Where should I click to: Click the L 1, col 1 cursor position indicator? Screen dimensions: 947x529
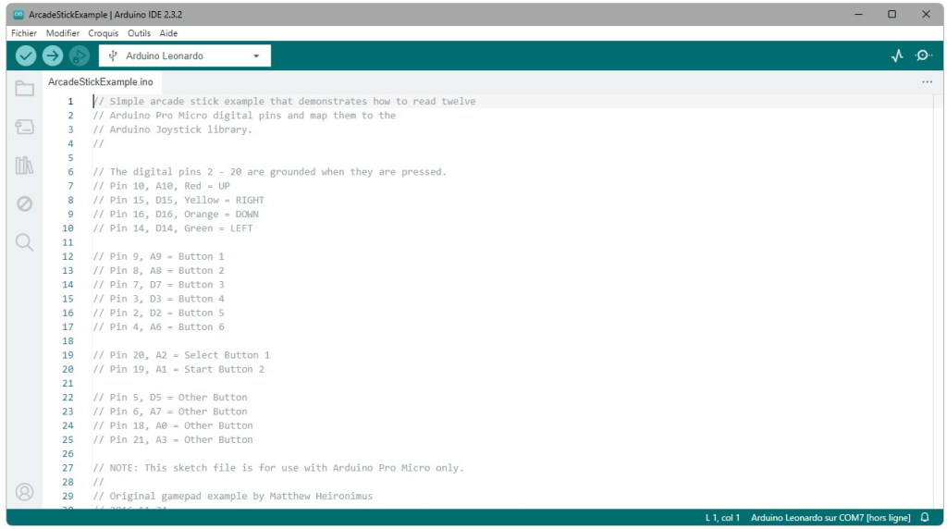(x=722, y=518)
